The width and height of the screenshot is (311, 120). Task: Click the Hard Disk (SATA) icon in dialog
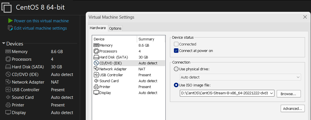pos(96,57)
